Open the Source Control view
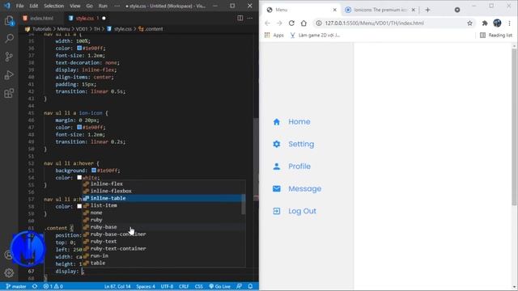Screen dimensions: 518x291 tap(9, 57)
